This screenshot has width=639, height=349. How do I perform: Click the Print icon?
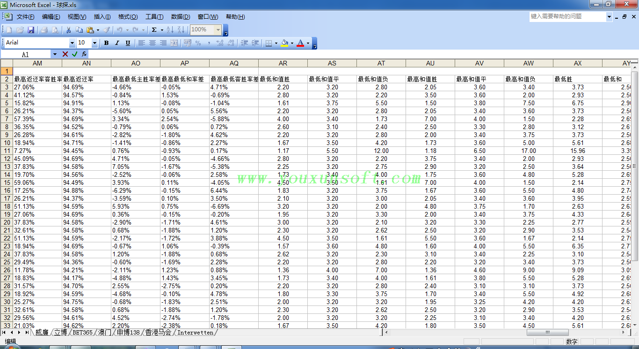click(x=44, y=30)
